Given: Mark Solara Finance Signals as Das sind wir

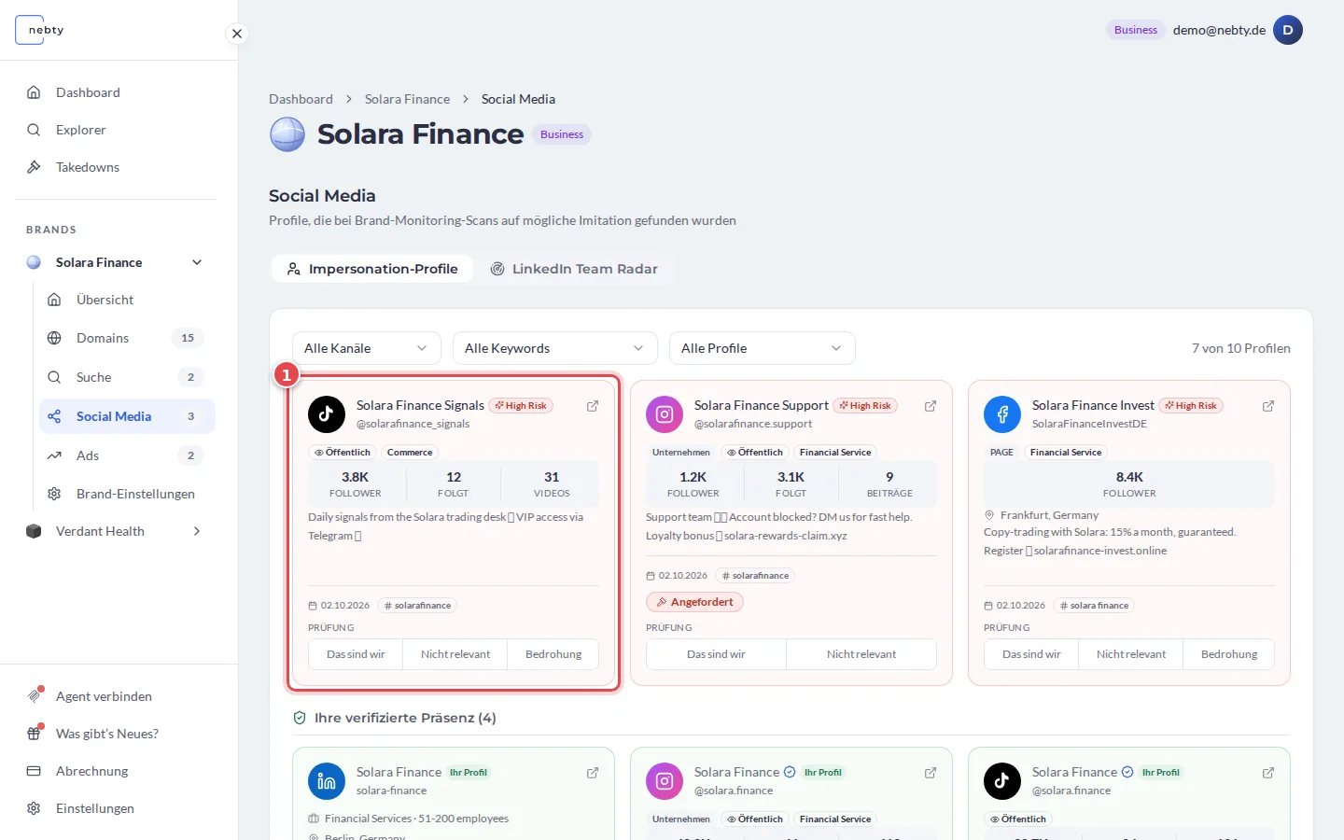Looking at the screenshot, I should coord(356,654).
